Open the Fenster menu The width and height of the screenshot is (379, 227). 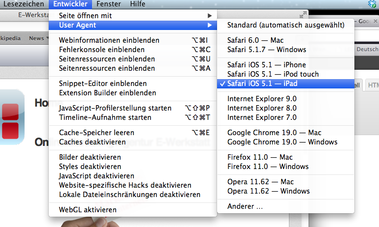[x=108, y=4]
